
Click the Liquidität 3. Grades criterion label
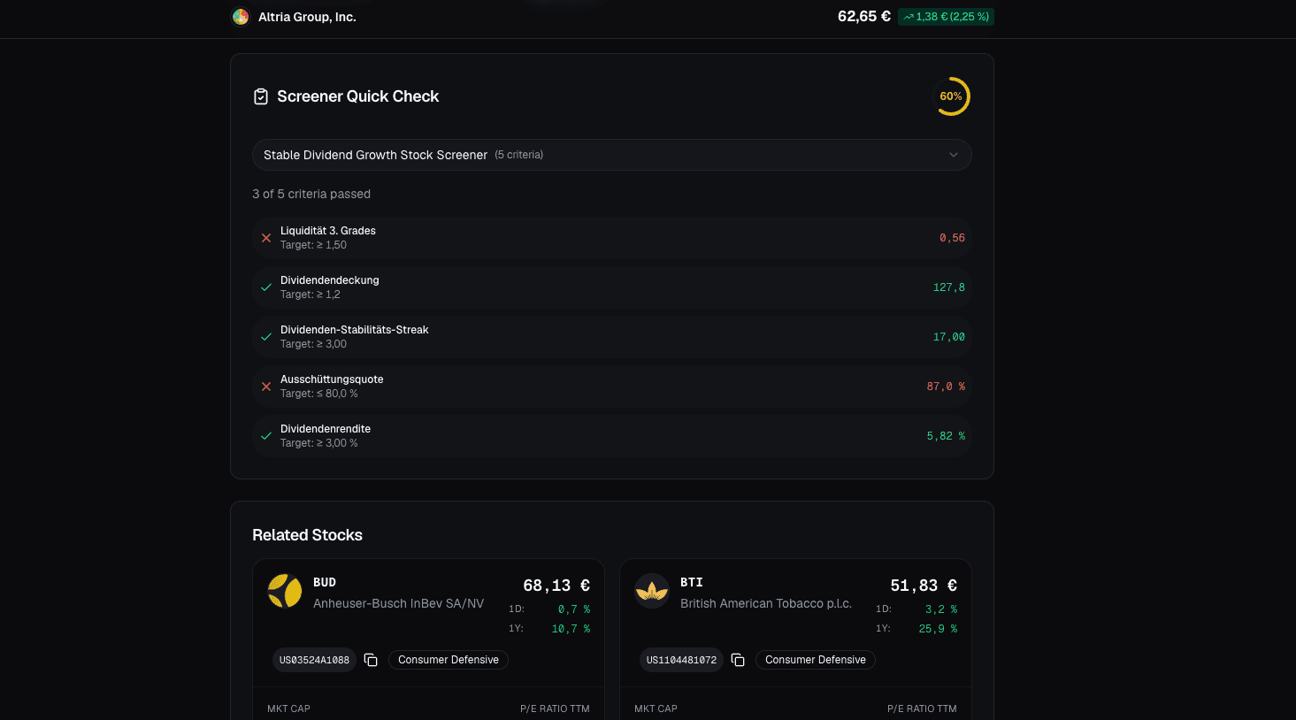(328, 231)
